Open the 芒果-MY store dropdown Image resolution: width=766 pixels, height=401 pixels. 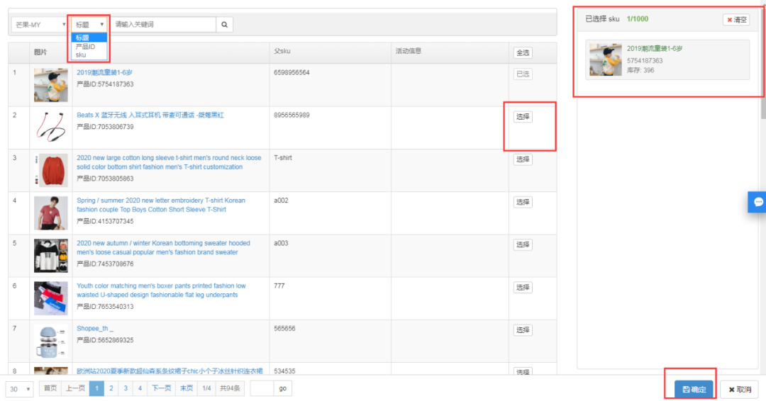point(39,25)
